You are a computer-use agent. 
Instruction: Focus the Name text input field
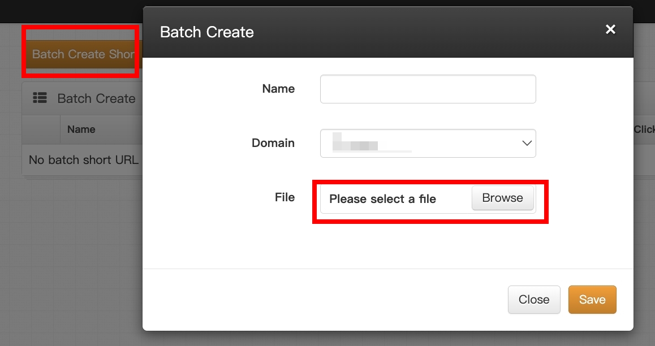[428, 89]
